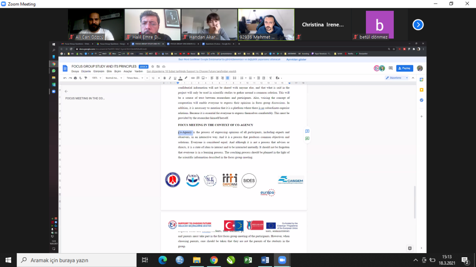Click the suggest edits icon beside paragraph

tap(307, 138)
